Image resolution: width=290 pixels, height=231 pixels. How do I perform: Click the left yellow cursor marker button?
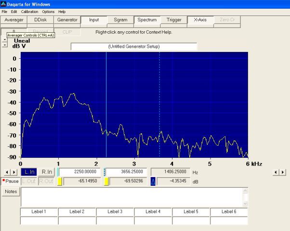(x=60, y=181)
